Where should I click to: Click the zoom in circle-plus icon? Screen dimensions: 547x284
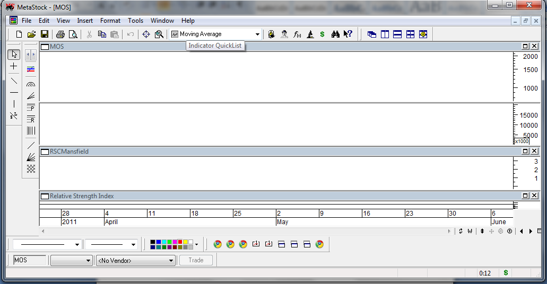coord(510,231)
